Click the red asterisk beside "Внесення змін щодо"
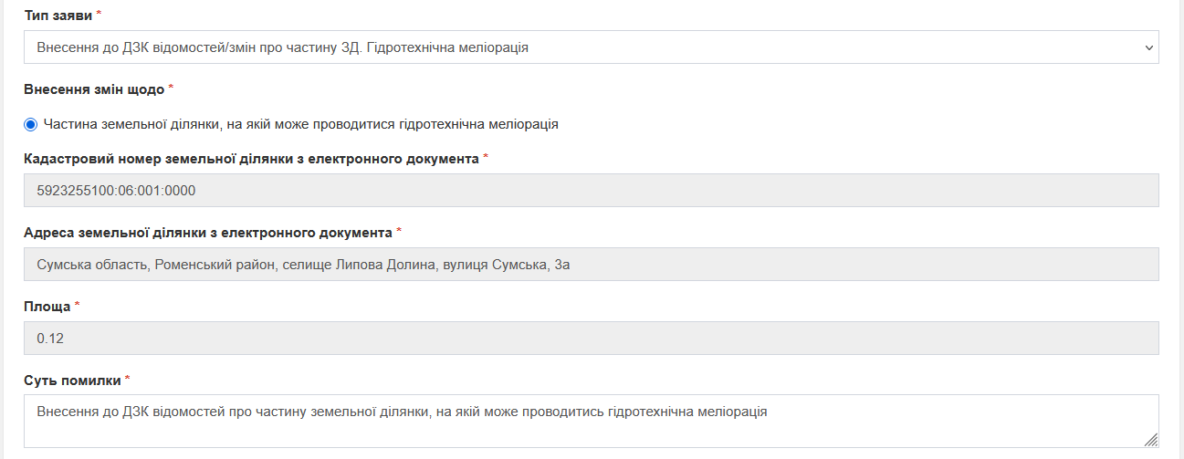 click(x=172, y=89)
